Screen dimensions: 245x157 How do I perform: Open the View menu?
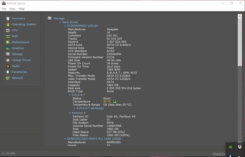(12, 9)
